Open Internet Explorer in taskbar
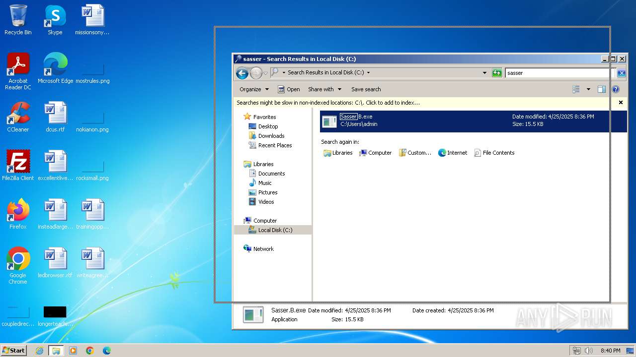This screenshot has height=357, width=636. (39, 351)
